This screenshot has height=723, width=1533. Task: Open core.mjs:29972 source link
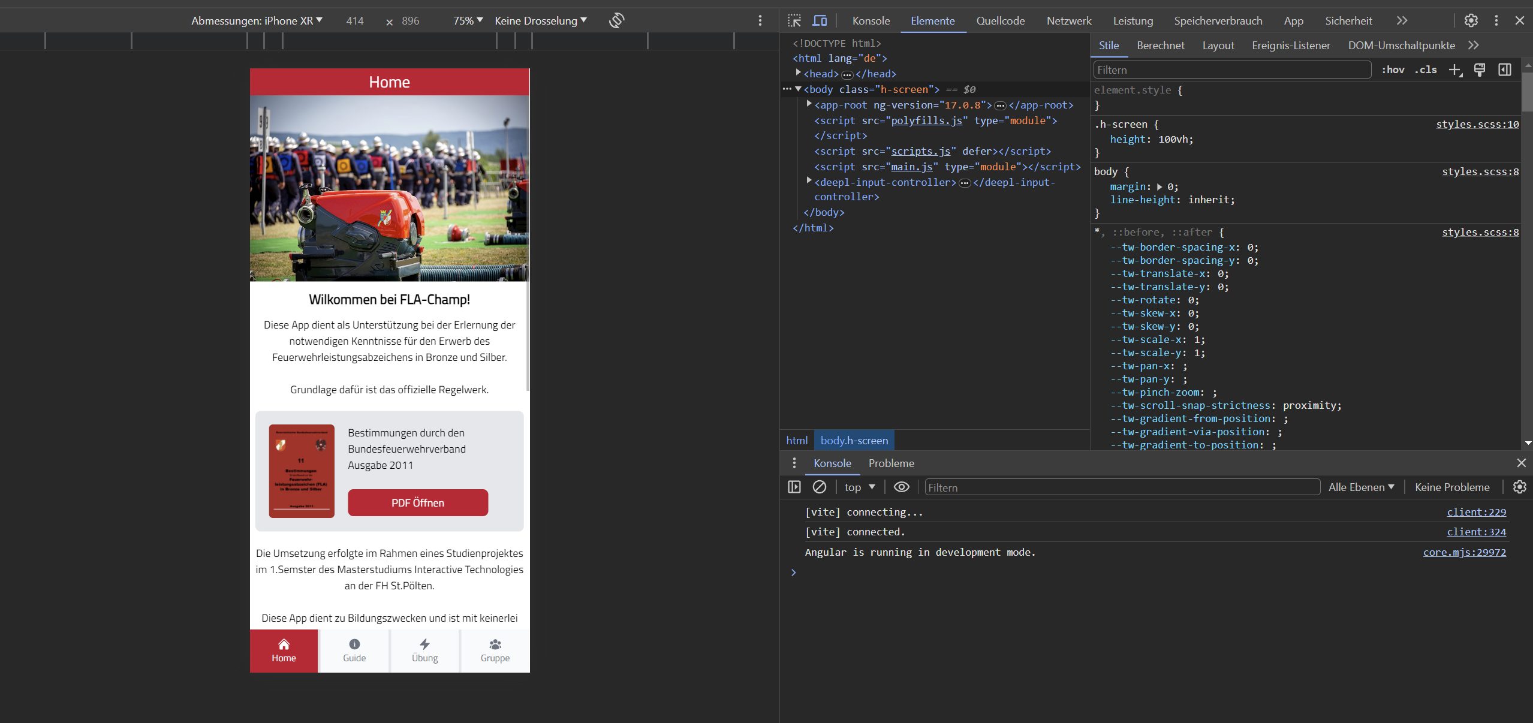click(x=1464, y=552)
